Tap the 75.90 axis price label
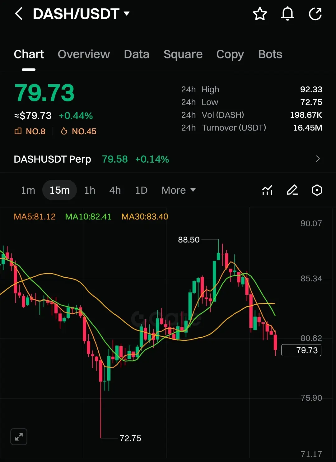The width and height of the screenshot is (336, 462). (311, 398)
